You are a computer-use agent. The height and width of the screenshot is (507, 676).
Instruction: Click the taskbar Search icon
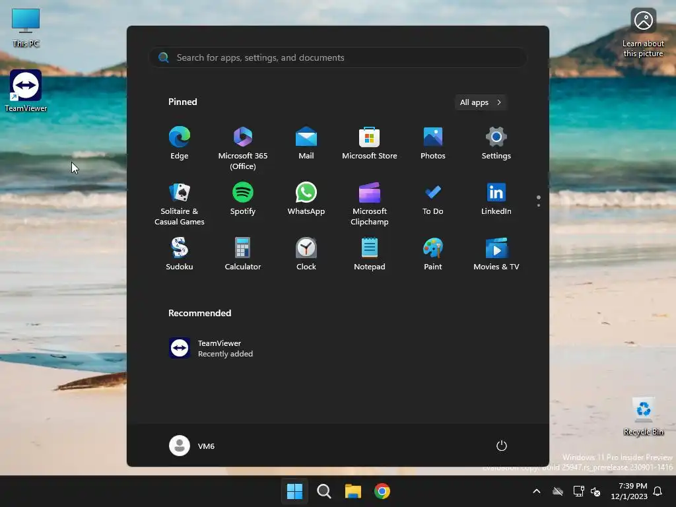[323, 491]
